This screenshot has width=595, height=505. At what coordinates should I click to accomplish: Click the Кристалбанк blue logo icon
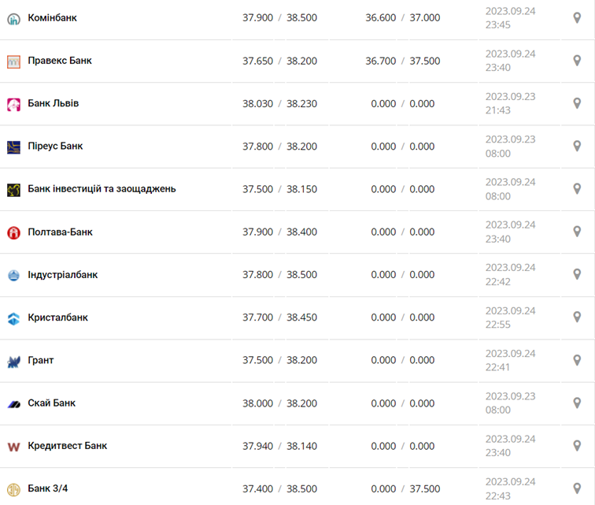pyautogui.click(x=13, y=318)
